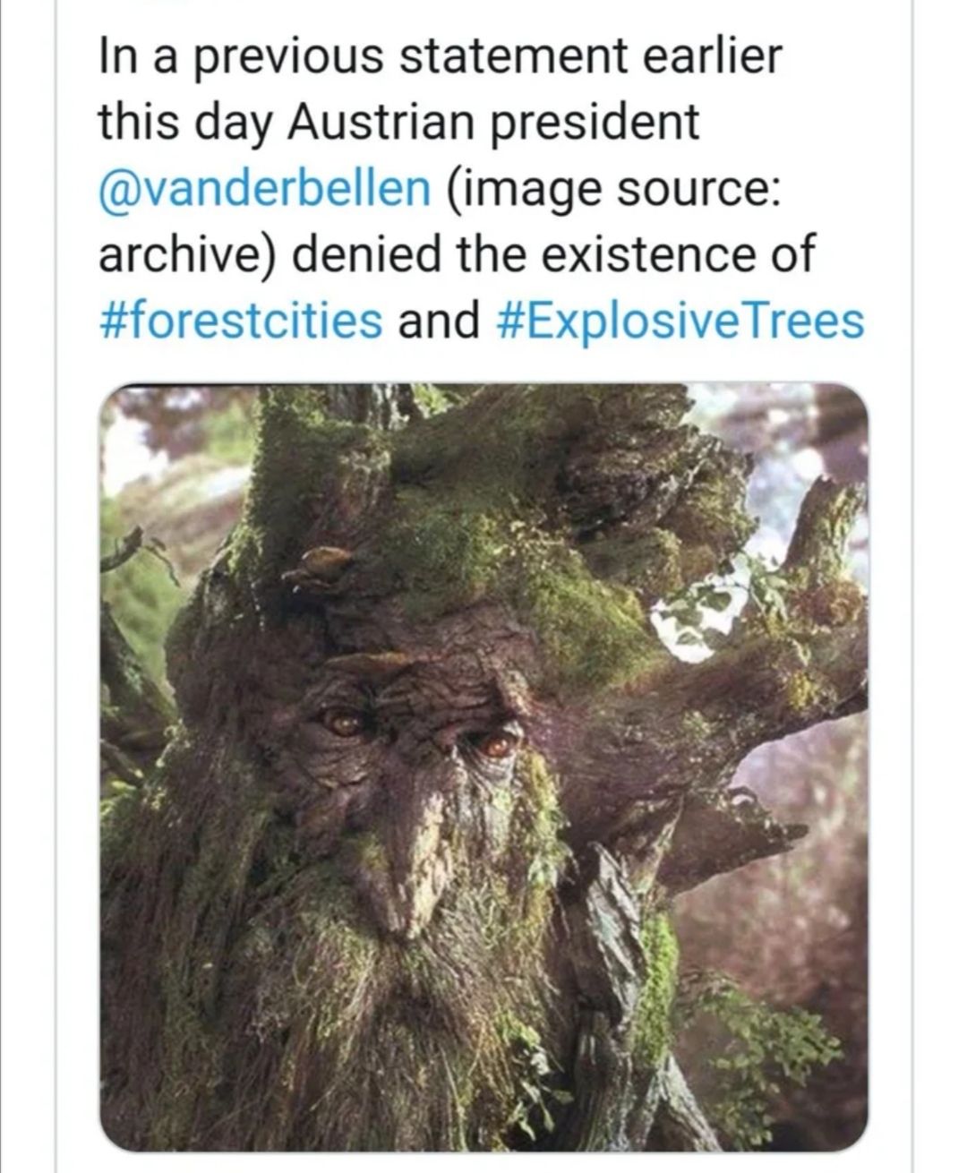Click 'denied the existence of' text

coord(553,254)
